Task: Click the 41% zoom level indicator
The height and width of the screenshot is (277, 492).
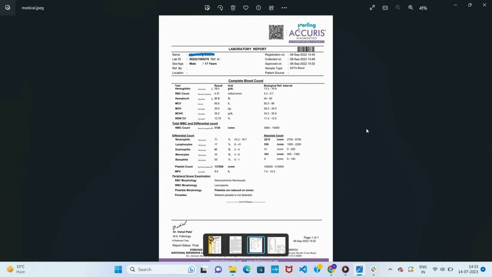Action: (x=423, y=8)
